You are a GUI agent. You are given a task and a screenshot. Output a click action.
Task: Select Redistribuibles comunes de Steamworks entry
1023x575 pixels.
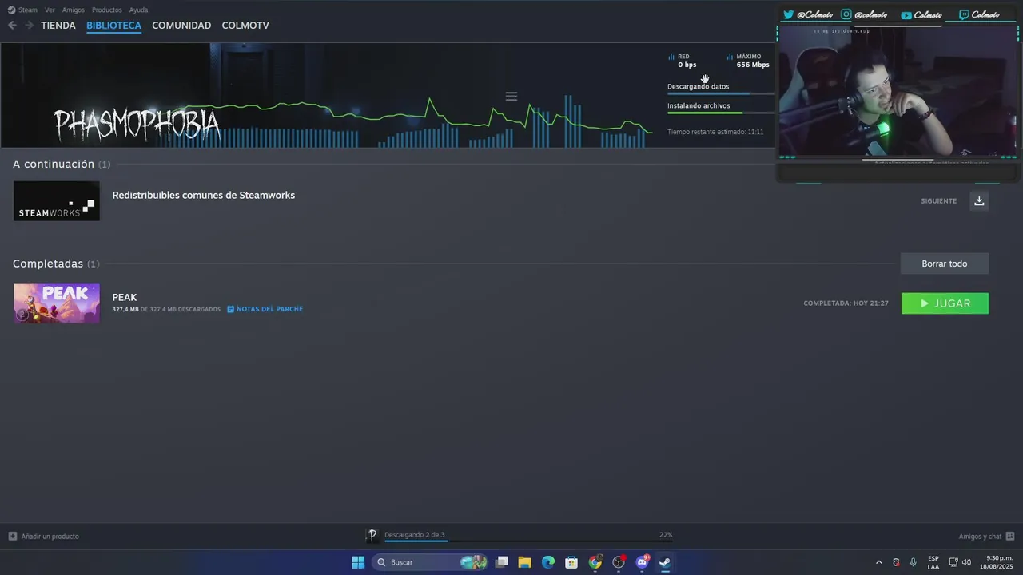[204, 196]
